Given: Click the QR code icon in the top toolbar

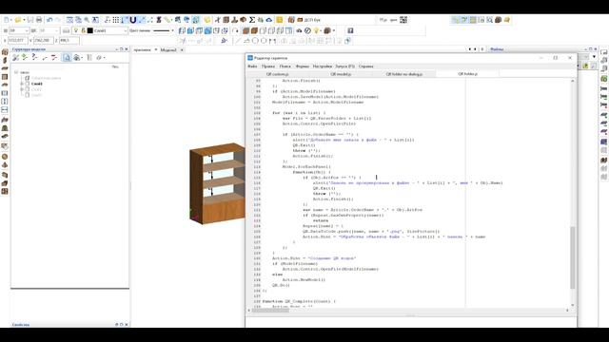Looking at the screenshot, I should (x=403, y=19).
